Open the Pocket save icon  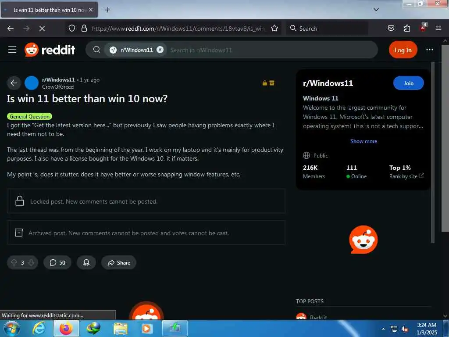391,28
